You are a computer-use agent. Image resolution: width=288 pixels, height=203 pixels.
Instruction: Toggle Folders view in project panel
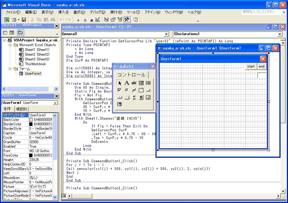click(20, 33)
